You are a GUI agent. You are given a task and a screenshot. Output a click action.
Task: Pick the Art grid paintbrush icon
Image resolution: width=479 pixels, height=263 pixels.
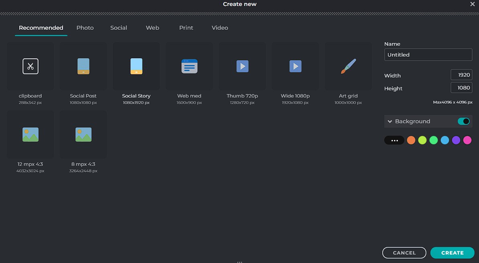(x=348, y=66)
